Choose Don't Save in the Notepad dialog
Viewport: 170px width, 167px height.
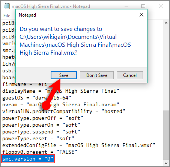(x=97, y=75)
